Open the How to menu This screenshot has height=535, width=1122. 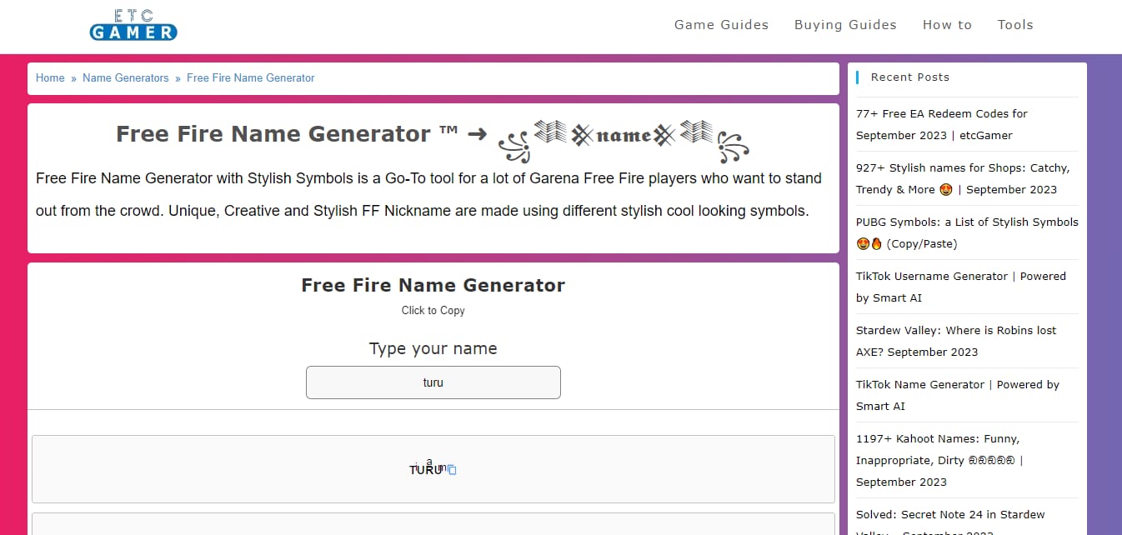pyautogui.click(x=947, y=25)
